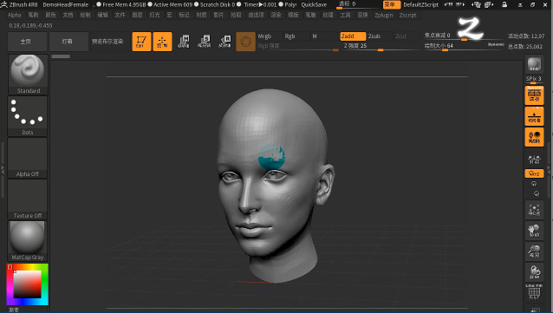Toggle the Xyz rotation mode button
The height and width of the screenshot is (313, 553).
point(534,173)
